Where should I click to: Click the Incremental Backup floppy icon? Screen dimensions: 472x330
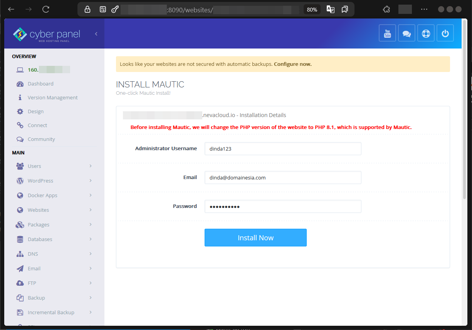[20, 313]
